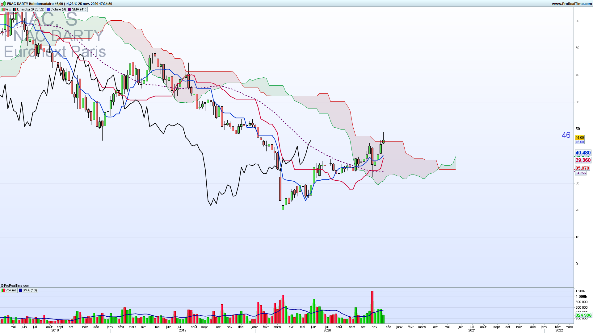
Task: Open the Ichimoku (9 26 52) settings label
Action: coord(31,10)
